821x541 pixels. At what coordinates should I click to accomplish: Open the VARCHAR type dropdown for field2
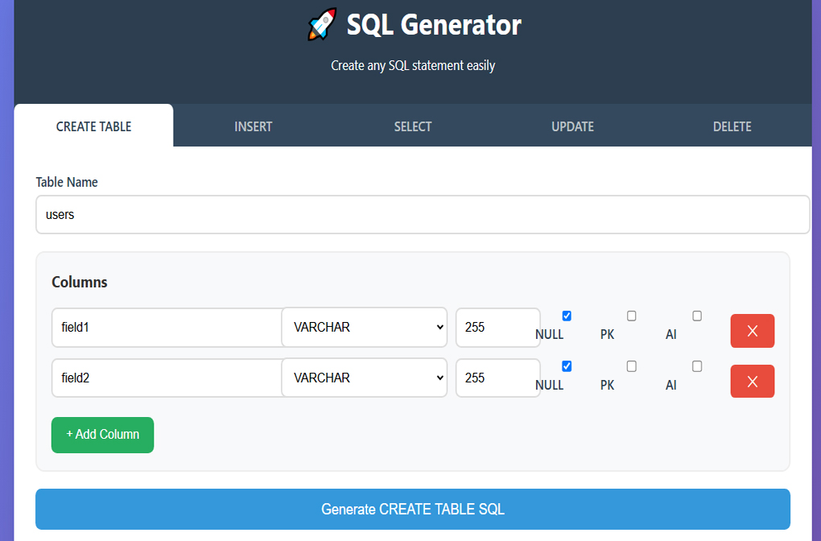[365, 378]
